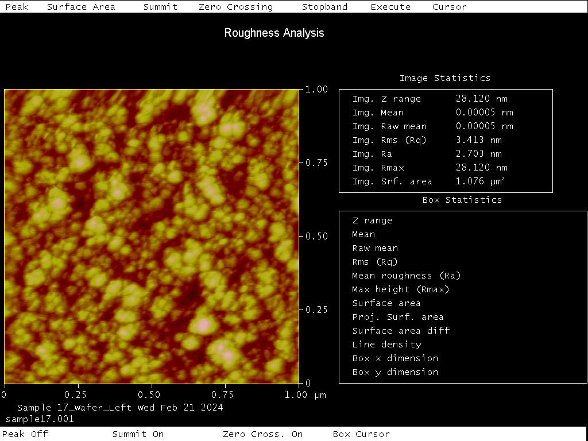Open the Peak menu
The image size is (588, 441).
pyautogui.click(x=17, y=7)
